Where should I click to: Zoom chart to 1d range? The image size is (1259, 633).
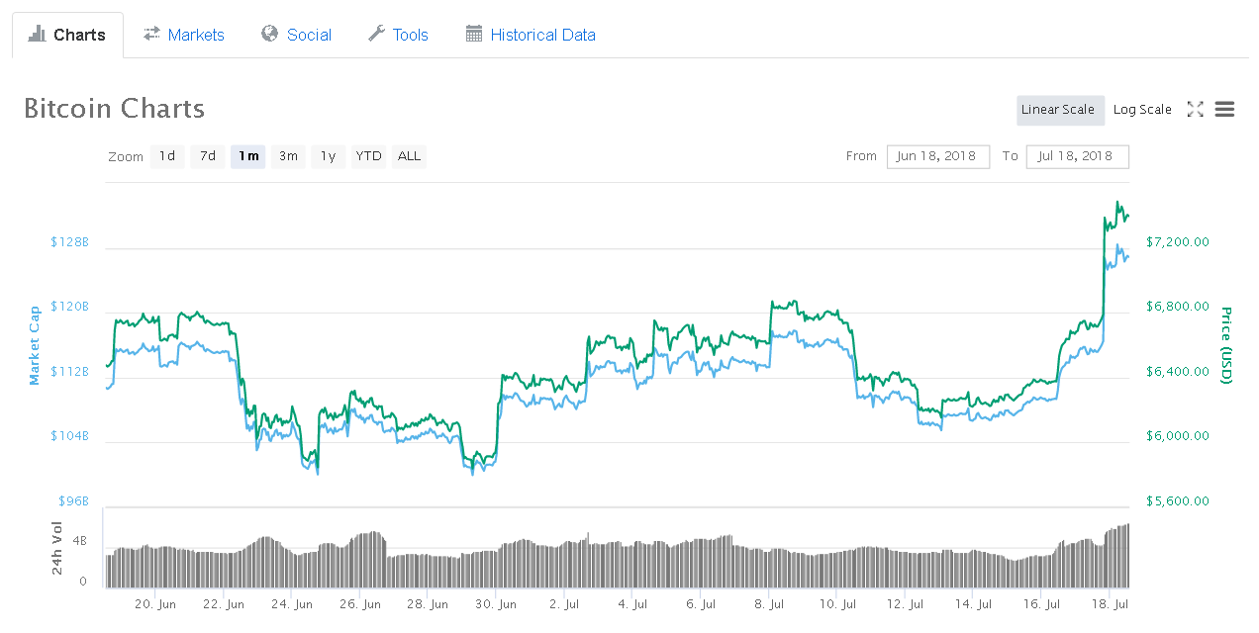pyautogui.click(x=167, y=156)
